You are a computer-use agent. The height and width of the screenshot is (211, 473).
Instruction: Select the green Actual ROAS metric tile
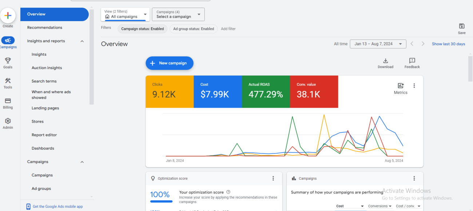point(266,92)
